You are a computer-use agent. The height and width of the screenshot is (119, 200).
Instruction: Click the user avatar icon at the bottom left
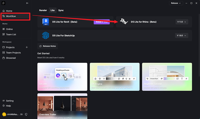point(4,114)
